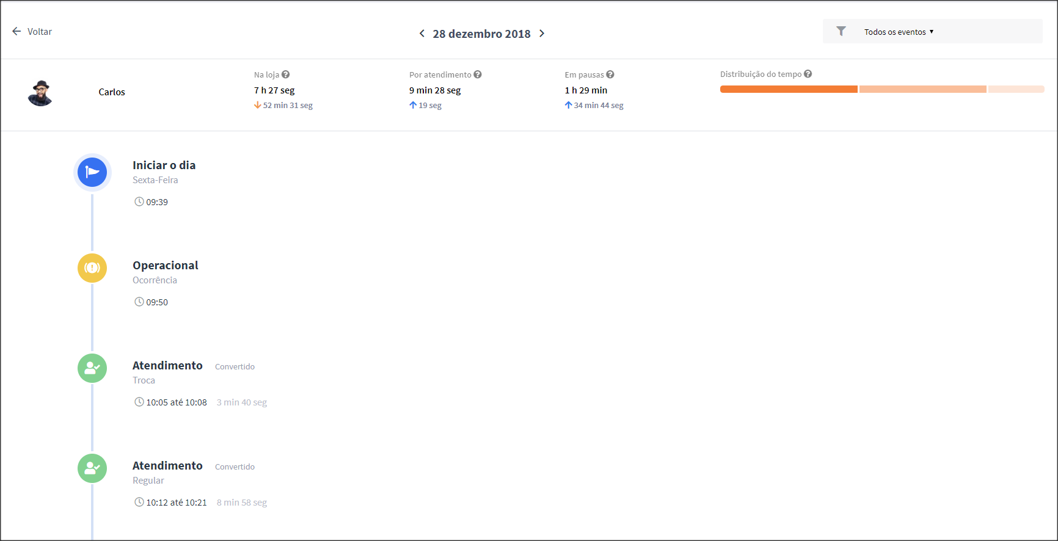Image resolution: width=1058 pixels, height=541 pixels.
Task: Click the Voltar text link
Action: pyautogui.click(x=40, y=32)
